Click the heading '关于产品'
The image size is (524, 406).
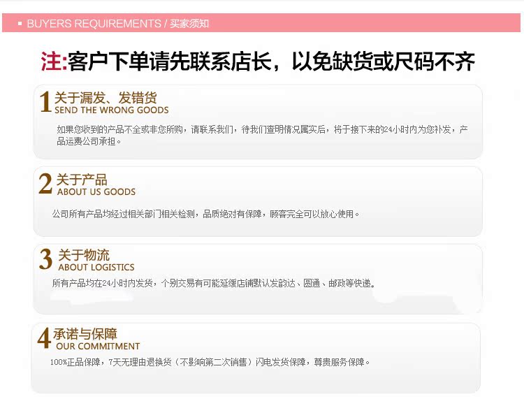click(82, 180)
